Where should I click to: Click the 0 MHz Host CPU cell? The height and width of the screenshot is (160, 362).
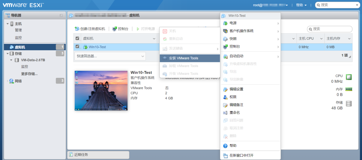[310, 47]
